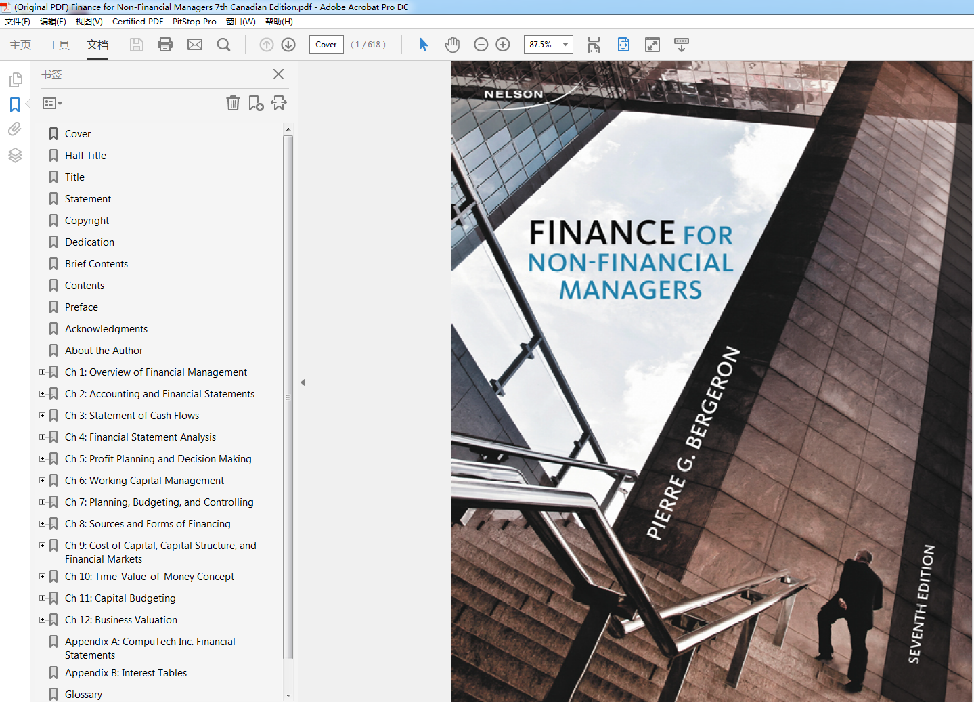Click bookmarks panel scroll down arrow
974x702 pixels.
click(288, 695)
